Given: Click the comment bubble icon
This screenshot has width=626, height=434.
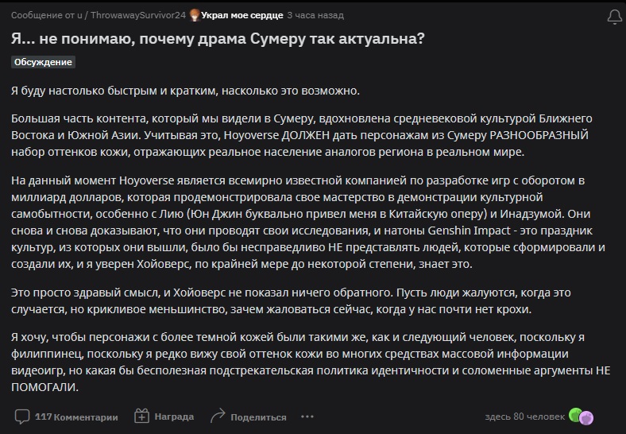Looking at the screenshot, I should coord(22,416).
